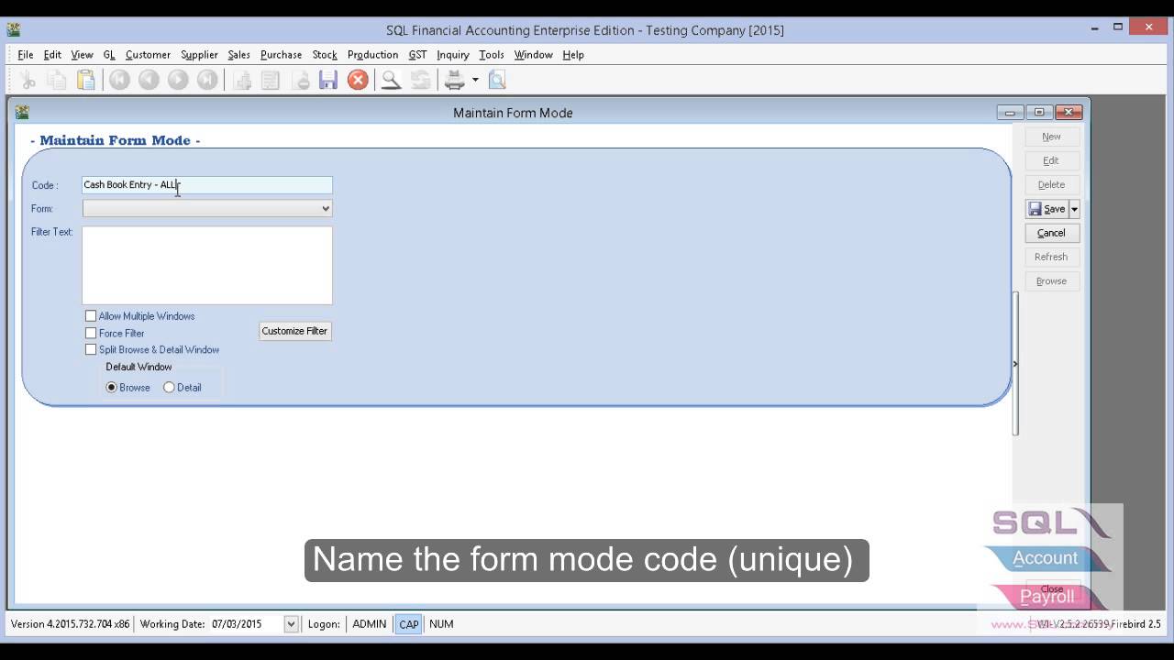Open the GL menu
Viewport: 1174px width, 660px height.
109,55
